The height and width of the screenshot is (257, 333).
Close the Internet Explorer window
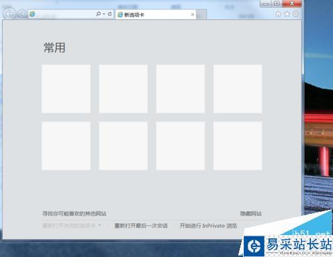(292, 3)
